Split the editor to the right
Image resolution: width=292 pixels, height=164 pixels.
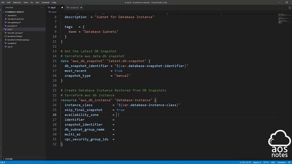click(x=290, y=8)
